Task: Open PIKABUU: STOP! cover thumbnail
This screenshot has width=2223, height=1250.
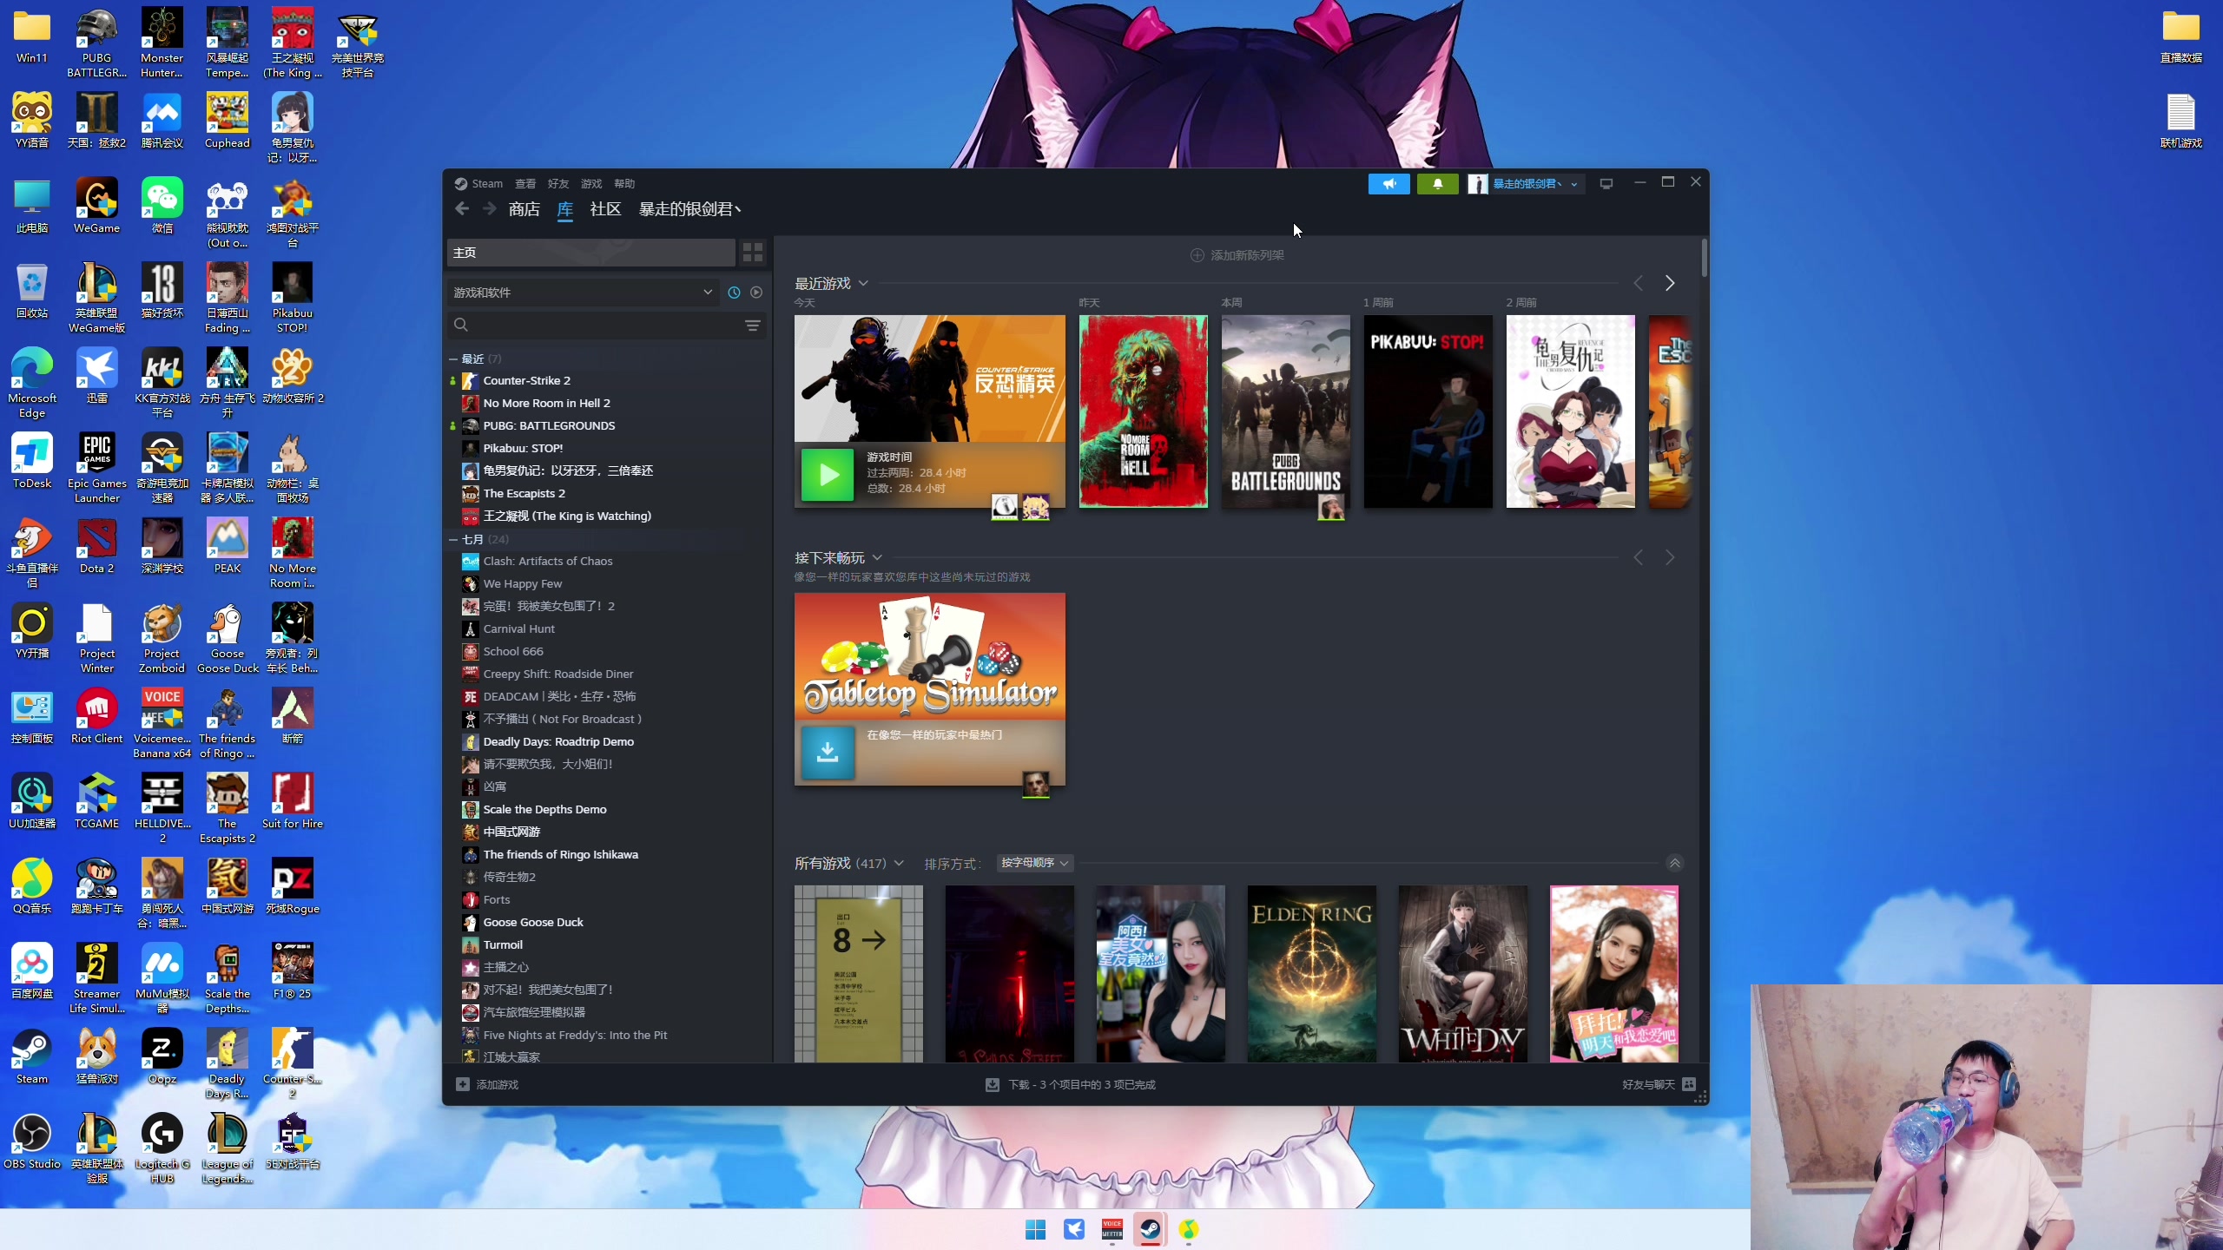Action: 1428,411
